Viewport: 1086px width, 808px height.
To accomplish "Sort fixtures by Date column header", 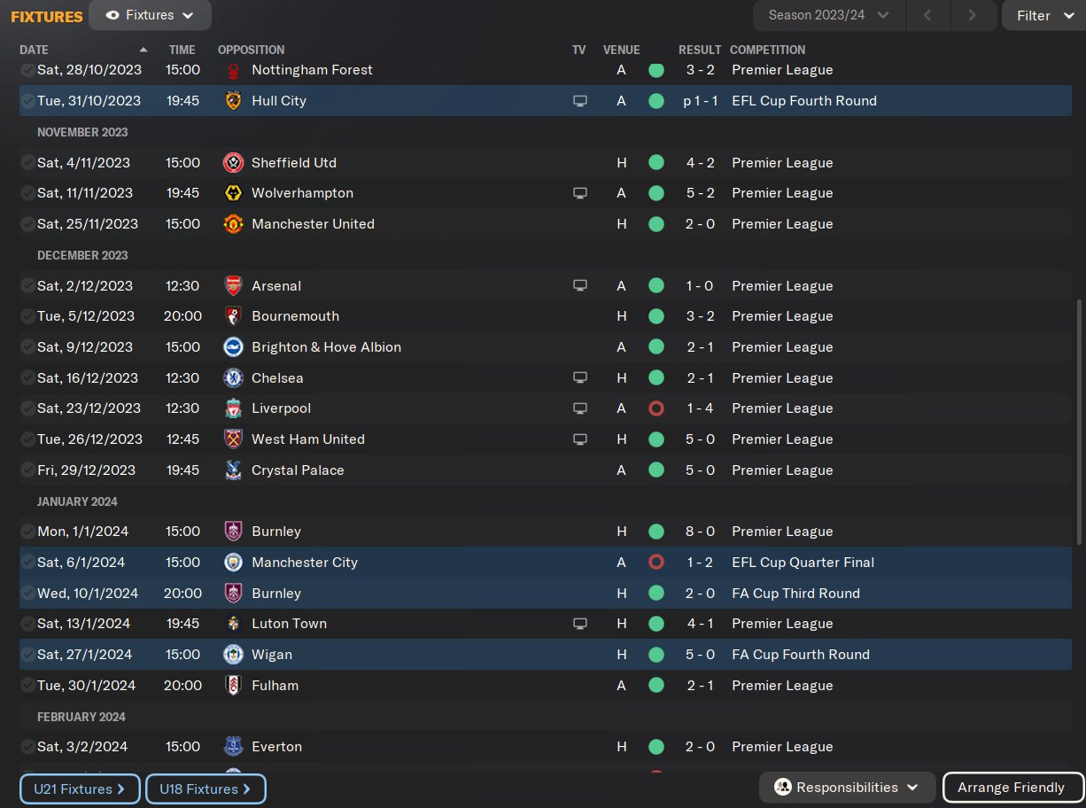I will pos(35,50).
